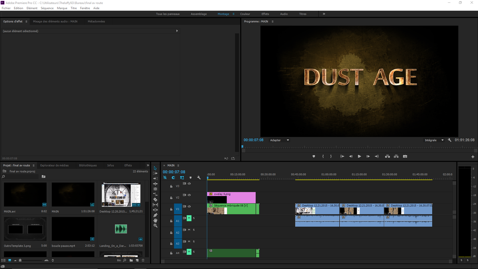Open the Séquence menu
This screenshot has width=478, height=269.
(47, 8)
